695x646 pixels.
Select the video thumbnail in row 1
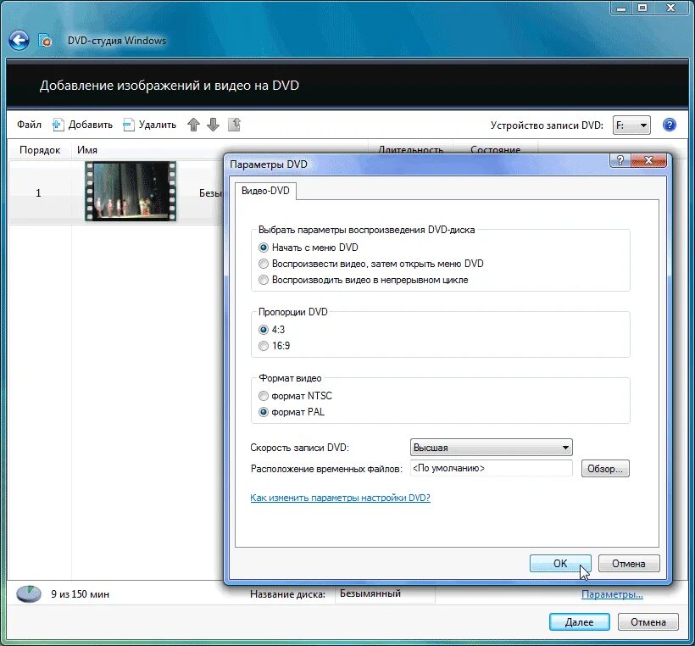pos(131,191)
